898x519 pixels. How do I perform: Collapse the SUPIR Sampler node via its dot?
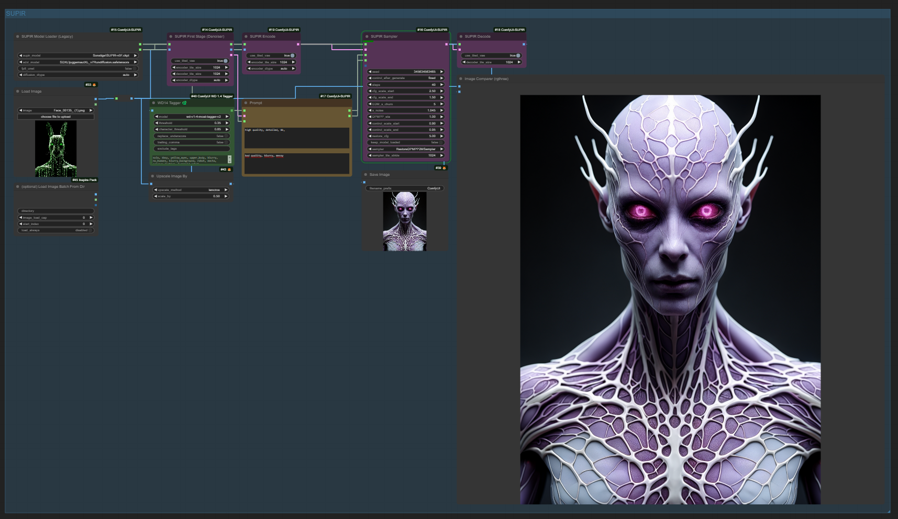pyautogui.click(x=367, y=37)
